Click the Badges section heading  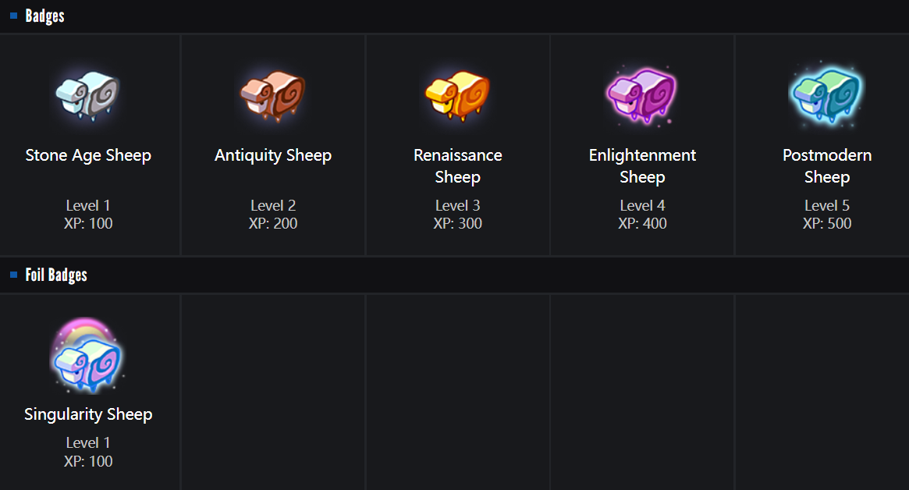[x=44, y=16]
